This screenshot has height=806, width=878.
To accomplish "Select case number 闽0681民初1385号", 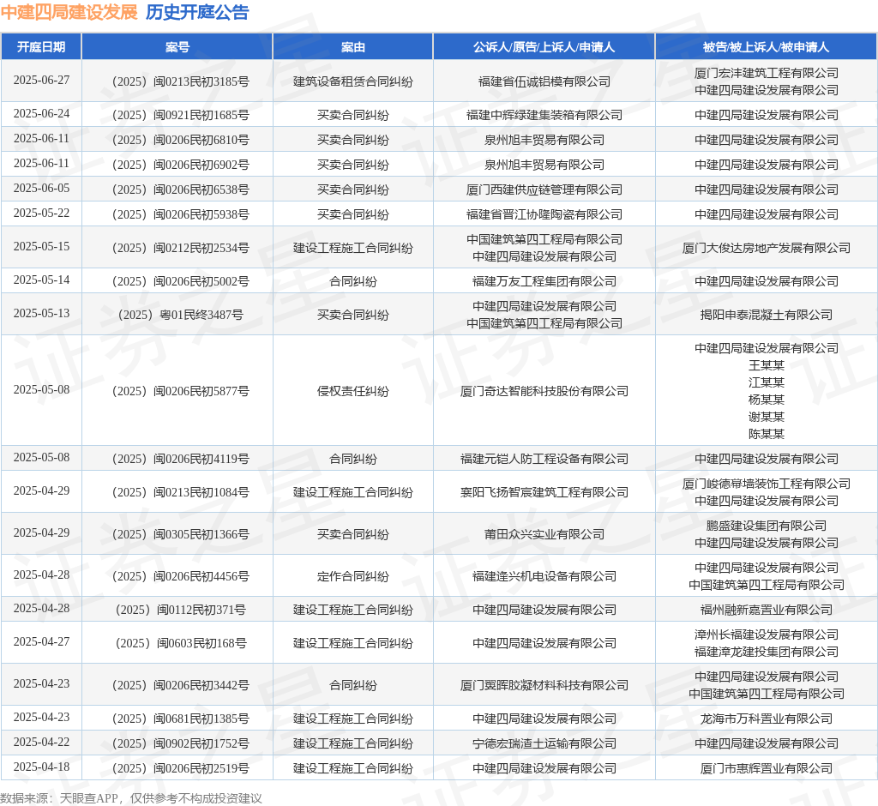I will tap(180, 719).
